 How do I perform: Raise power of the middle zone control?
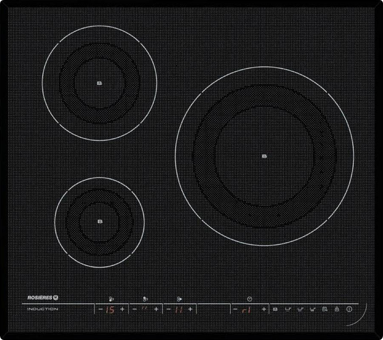point(156,309)
